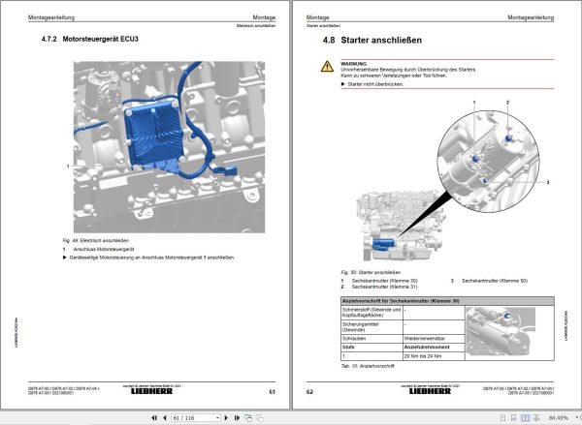Click the greyed next view icon
Screen dimensions: 582x425
coord(260,417)
